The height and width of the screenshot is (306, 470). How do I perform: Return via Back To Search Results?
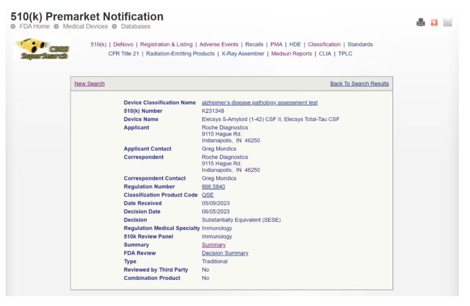click(359, 84)
